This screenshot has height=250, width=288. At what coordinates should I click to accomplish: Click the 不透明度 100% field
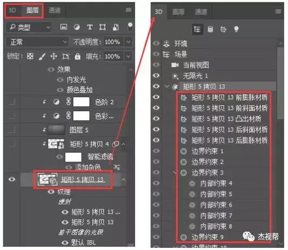pyautogui.click(x=114, y=42)
